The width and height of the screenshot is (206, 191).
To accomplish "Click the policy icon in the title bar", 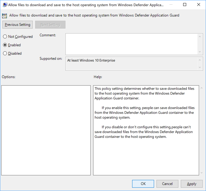I will tap(5, 5).
